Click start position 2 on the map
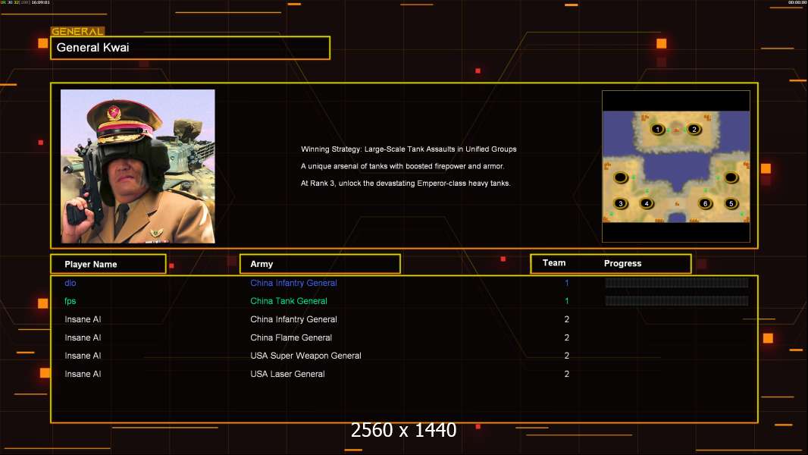This screenshot has width=808, height=455. [694, 129]
